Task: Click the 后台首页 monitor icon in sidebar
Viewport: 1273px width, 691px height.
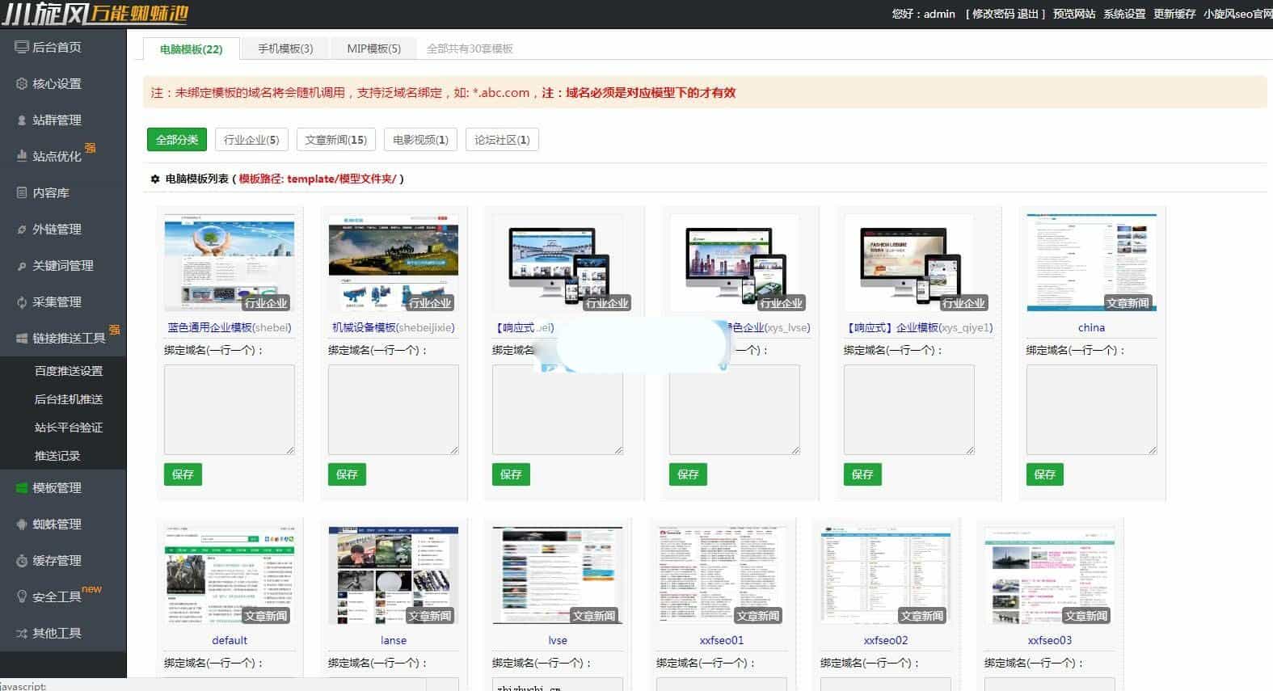Action: tap(22, 47)
